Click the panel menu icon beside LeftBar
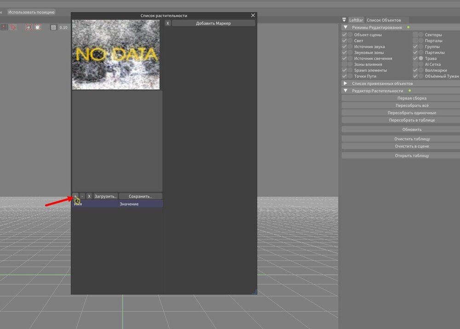Viewport: 460px width, 329px height. click(x=344, y=20)
